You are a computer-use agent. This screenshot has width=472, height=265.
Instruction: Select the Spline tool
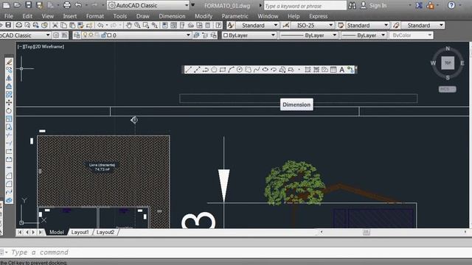[257, 70]
